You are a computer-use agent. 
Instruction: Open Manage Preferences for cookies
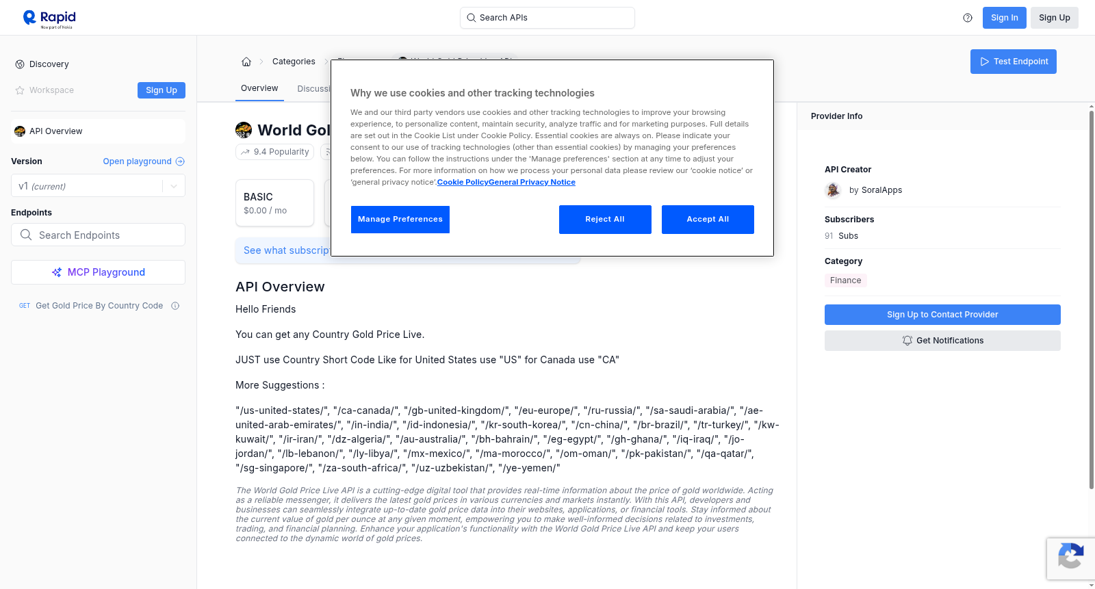(400, 220)
